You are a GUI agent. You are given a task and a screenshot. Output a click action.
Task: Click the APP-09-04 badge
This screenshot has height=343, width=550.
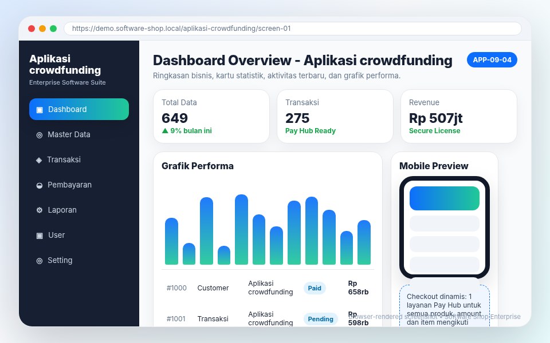click(492, 60)
